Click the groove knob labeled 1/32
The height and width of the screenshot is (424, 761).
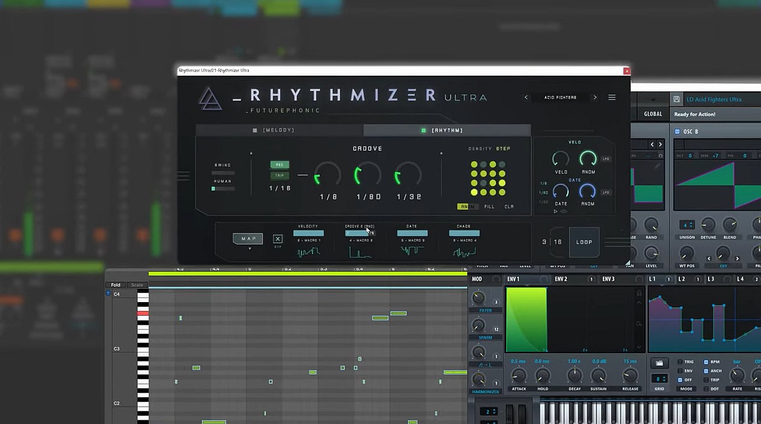coord(408,175)
